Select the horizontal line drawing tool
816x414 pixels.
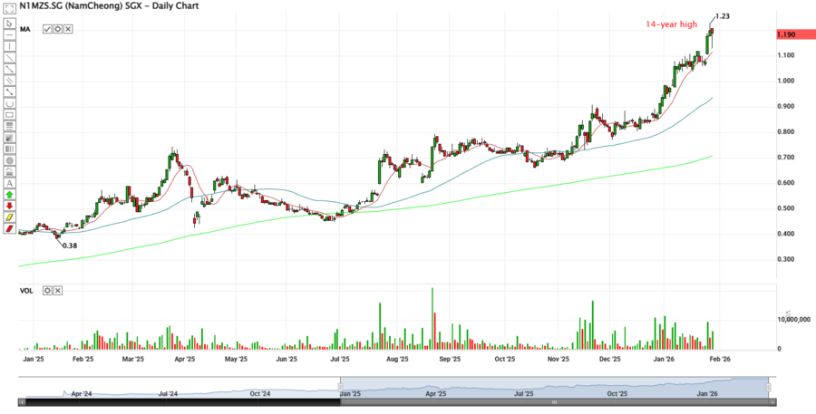coord(9,33)
